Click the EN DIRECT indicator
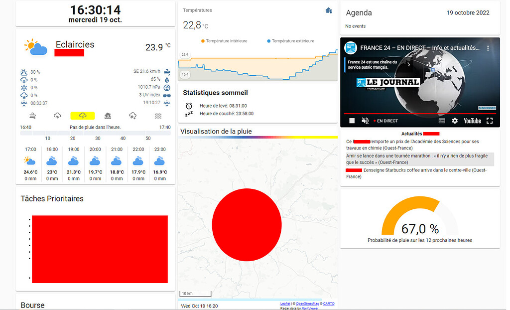This screenshot has width=510, height=310. click(387, 121)
